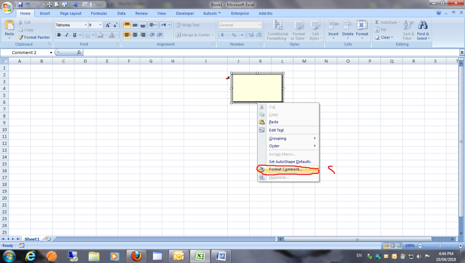Select the Format Painter tool

coord(34,37)
